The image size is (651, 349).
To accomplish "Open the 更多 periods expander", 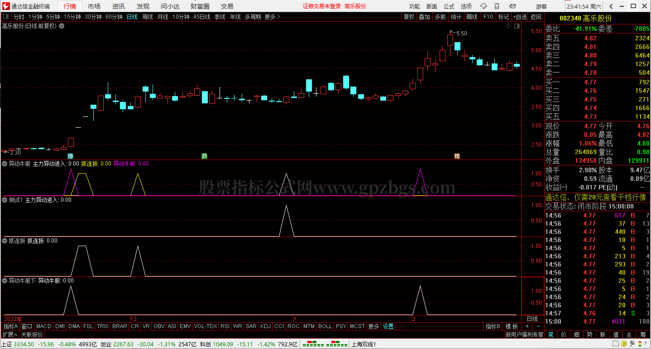I will coord(272,17).
